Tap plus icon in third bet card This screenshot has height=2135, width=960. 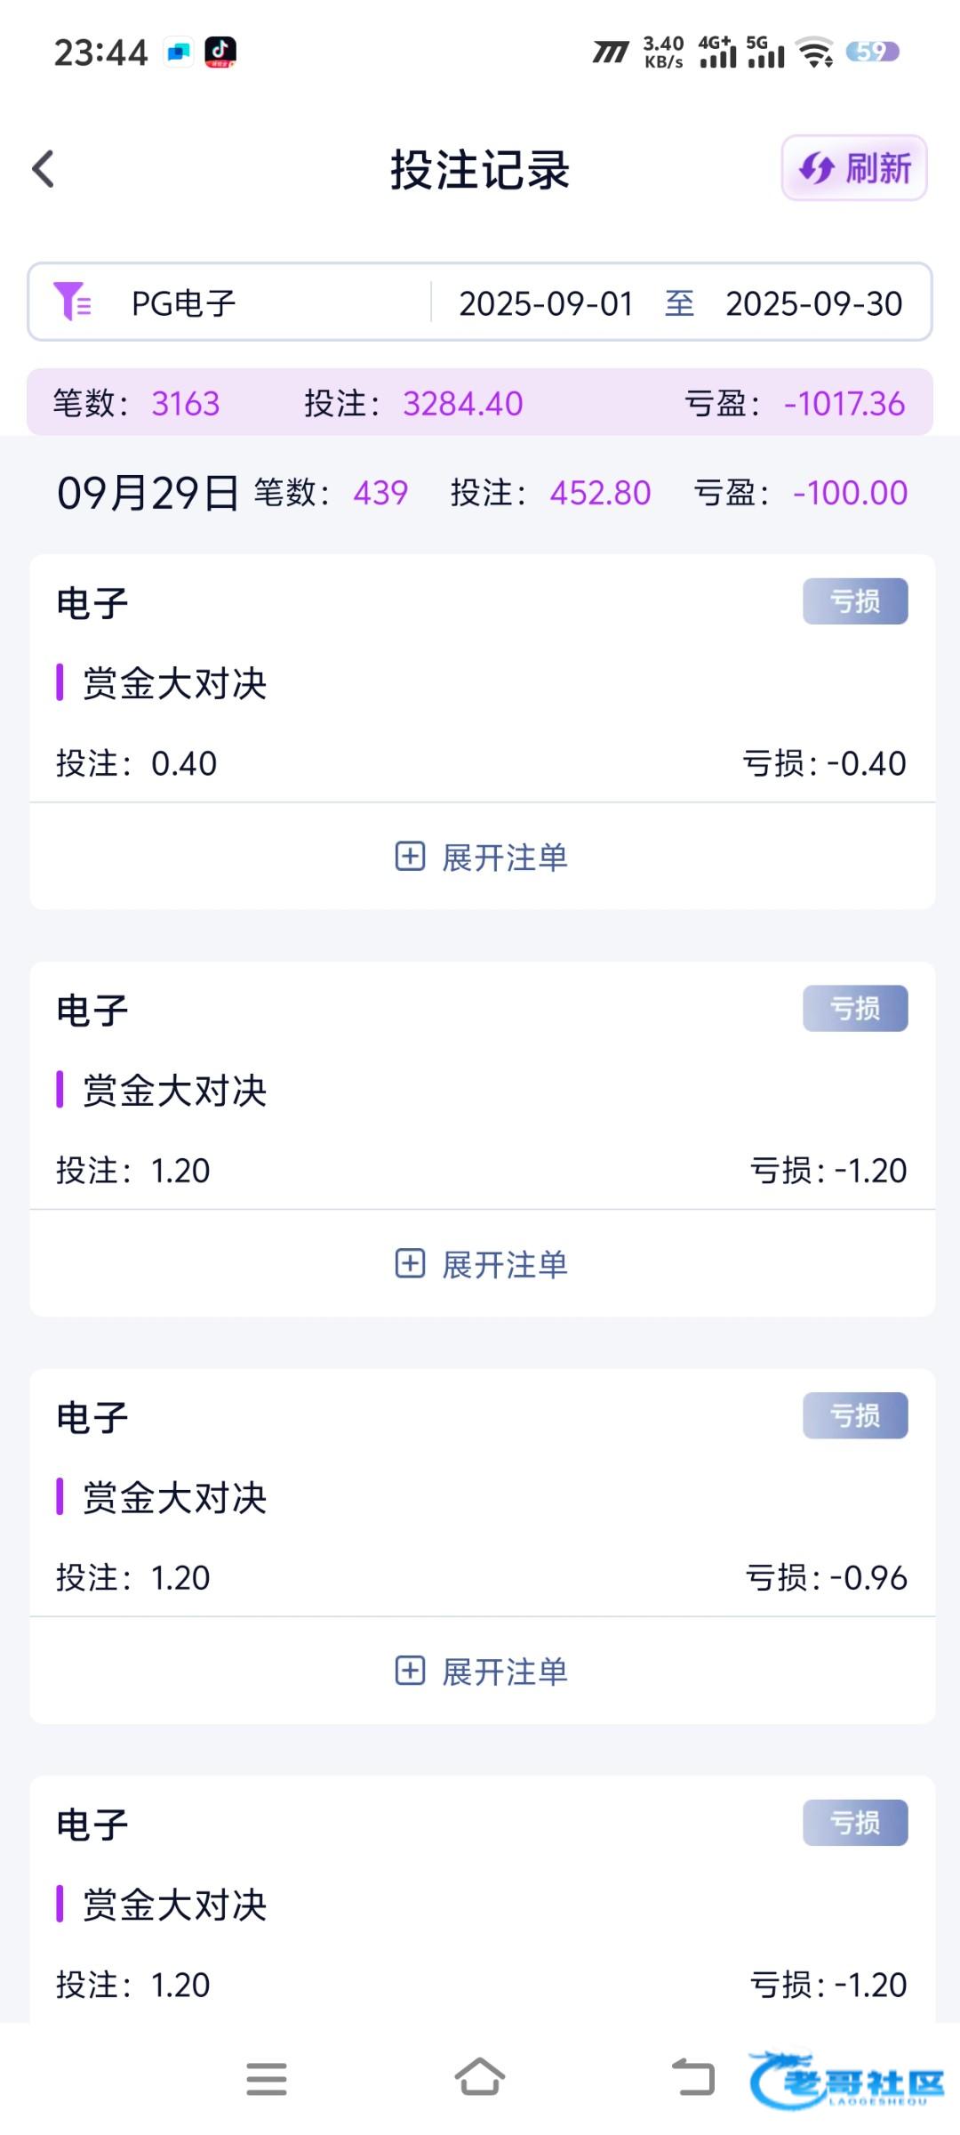pyautogui.click(x=410, y=1671)
